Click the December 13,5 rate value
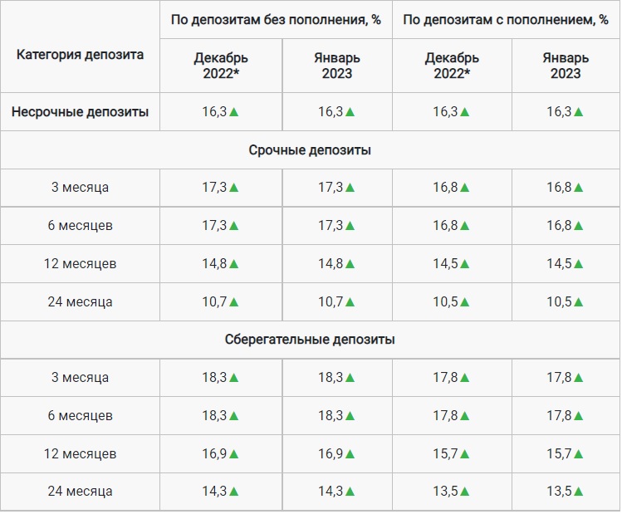622x514 pixels. [x=446, y=492]
